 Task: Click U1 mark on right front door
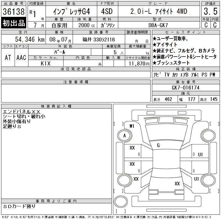pyautogui.click(x=200, y=155)
